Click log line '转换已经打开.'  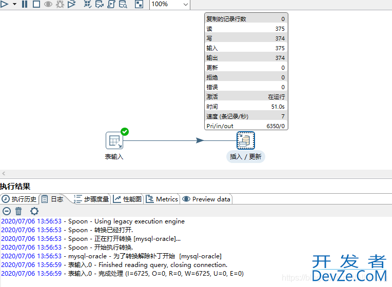pos(67,230)
